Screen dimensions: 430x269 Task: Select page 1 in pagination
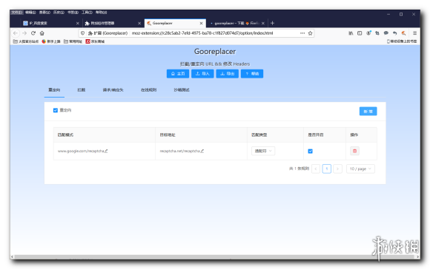pos(327,168)
